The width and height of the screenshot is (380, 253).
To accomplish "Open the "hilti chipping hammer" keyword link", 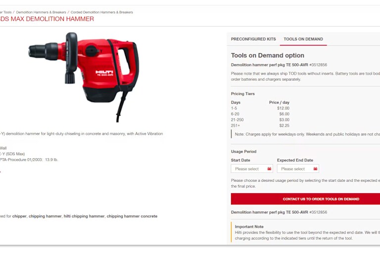I will [84, 216].
